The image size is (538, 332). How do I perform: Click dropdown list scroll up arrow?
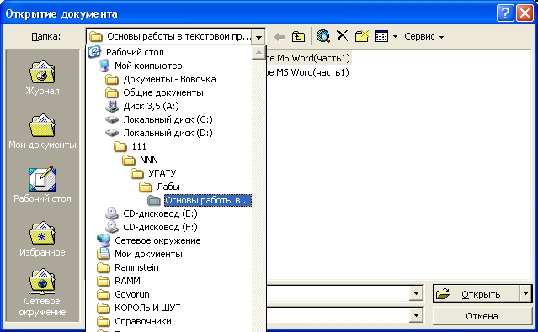[x=258, y=52]
